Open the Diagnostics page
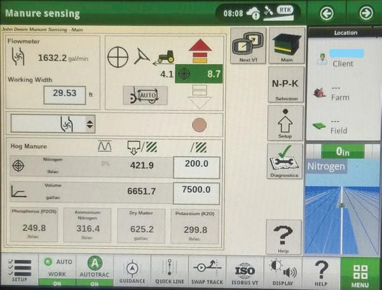The image size is (382, 290). tap(285, 161)
